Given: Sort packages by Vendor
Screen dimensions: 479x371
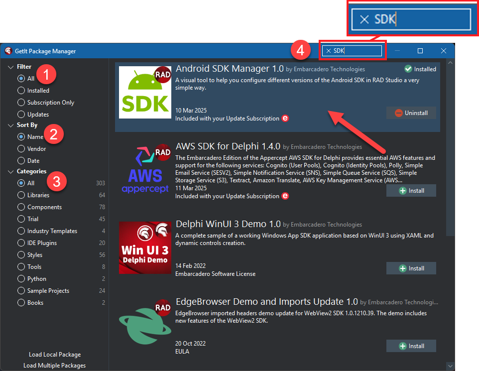Looking at the screenshot, I should pyautogui.click(x=32, y=148).
